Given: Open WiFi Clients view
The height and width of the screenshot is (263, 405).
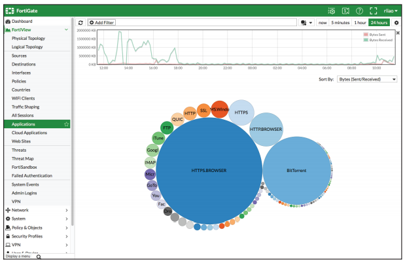Looking at the screenshot, I should tap(24, 98).
